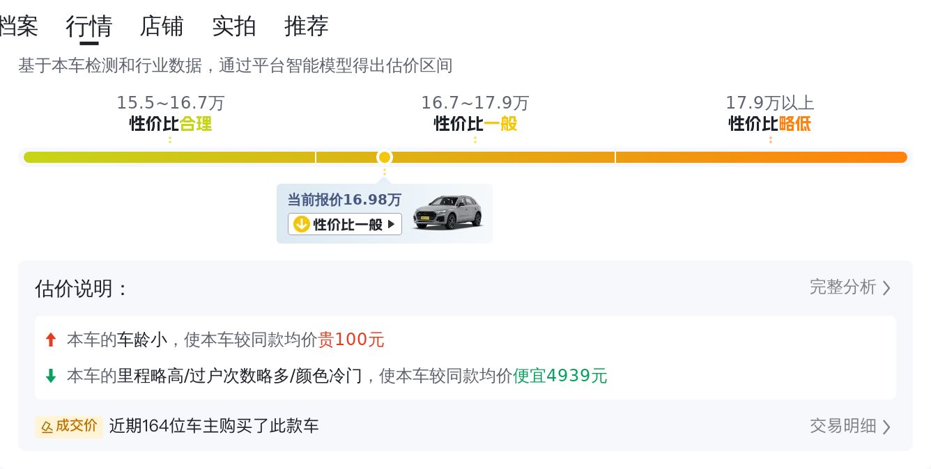Click the chevron next to 完整分析

tap(886, 288)
